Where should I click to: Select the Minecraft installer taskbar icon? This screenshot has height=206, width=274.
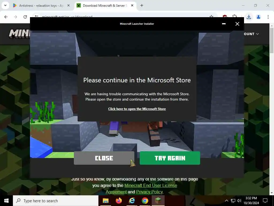click(158, 201)
